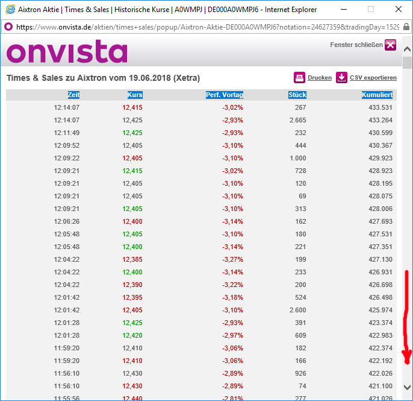Click volume 74 in 11:56:10 row
This screenshot has width=413, height=401.
pos(302,386)
